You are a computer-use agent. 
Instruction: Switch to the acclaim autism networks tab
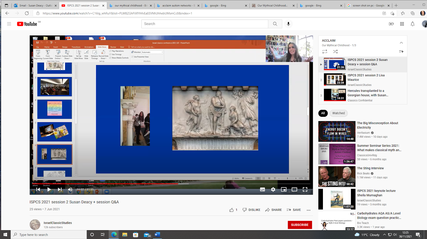tap(178, 5)
